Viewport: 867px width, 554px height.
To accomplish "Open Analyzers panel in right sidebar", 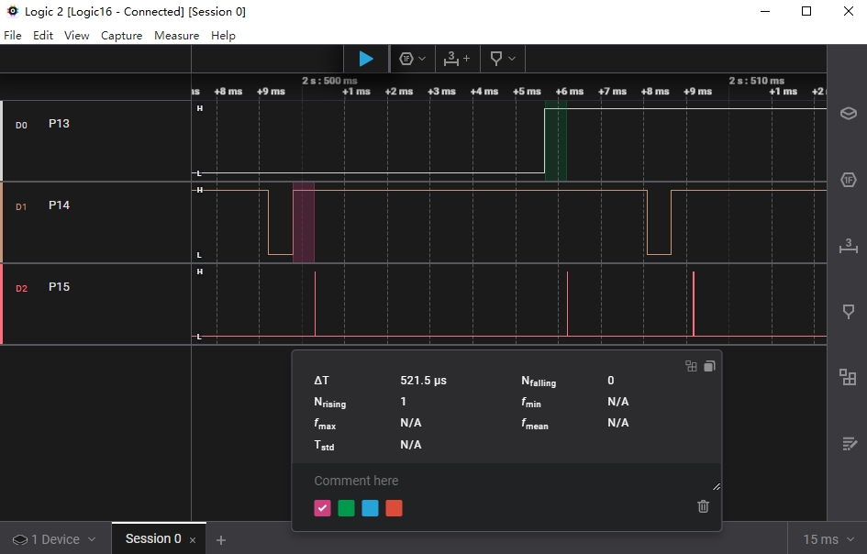I will click(849, 180).
